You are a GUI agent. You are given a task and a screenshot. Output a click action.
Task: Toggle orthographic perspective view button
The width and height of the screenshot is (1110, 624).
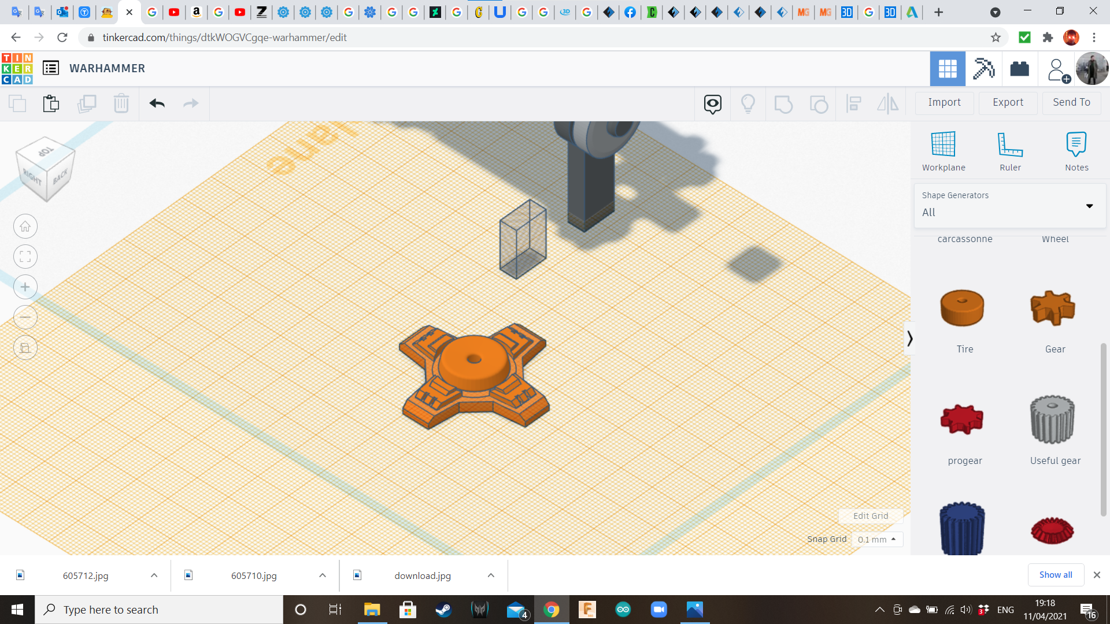(x=25, y=348)
